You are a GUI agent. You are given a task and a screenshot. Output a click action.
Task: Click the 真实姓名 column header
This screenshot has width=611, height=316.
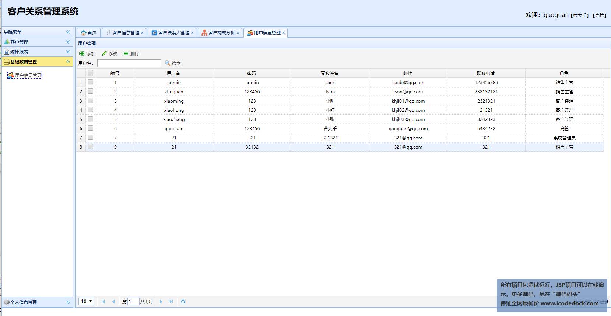(x=330, y=73)
